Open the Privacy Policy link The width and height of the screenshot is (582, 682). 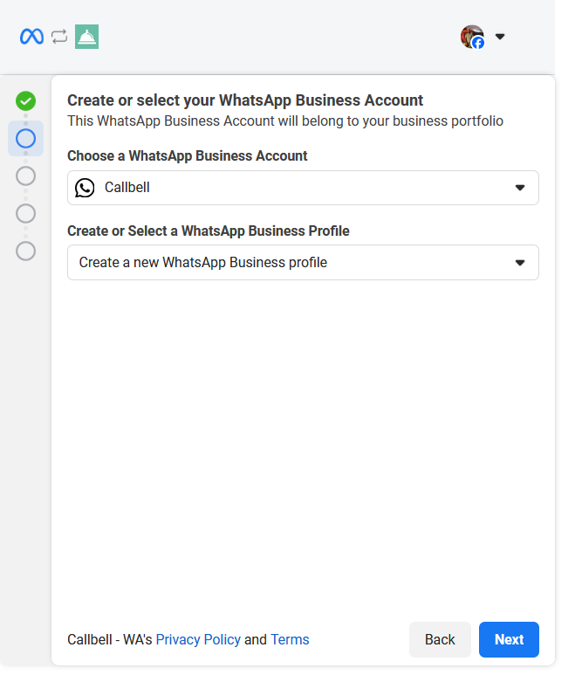coord(198,640)
